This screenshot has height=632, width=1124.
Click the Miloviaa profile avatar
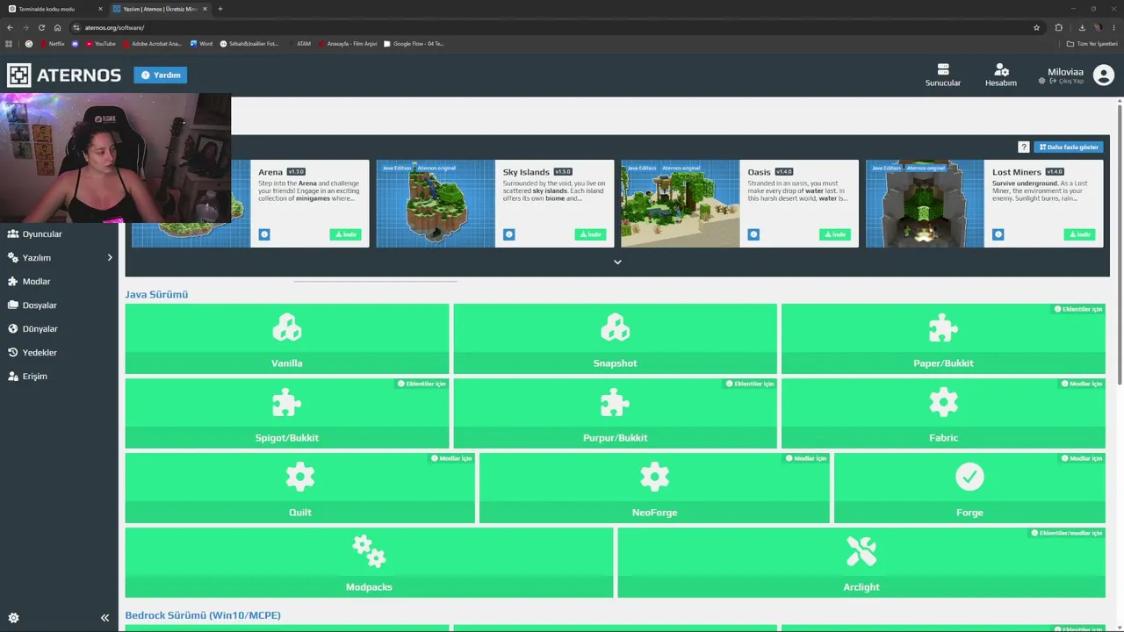click(x=1104, y=75)
